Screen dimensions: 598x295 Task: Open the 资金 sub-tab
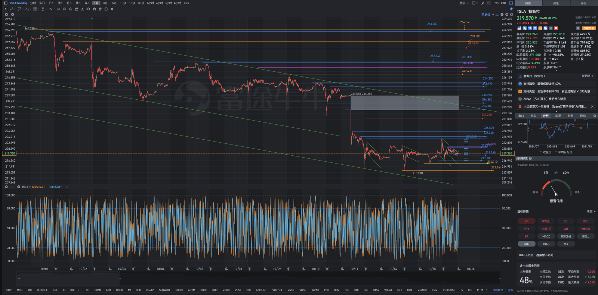533,116
